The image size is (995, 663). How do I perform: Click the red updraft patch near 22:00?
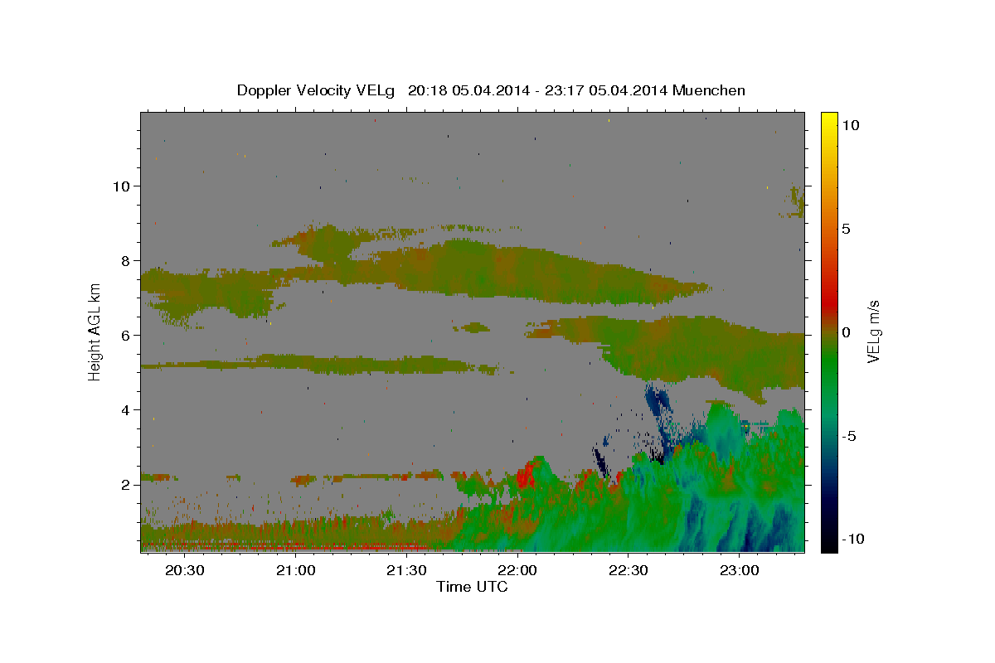pos(524,477)
